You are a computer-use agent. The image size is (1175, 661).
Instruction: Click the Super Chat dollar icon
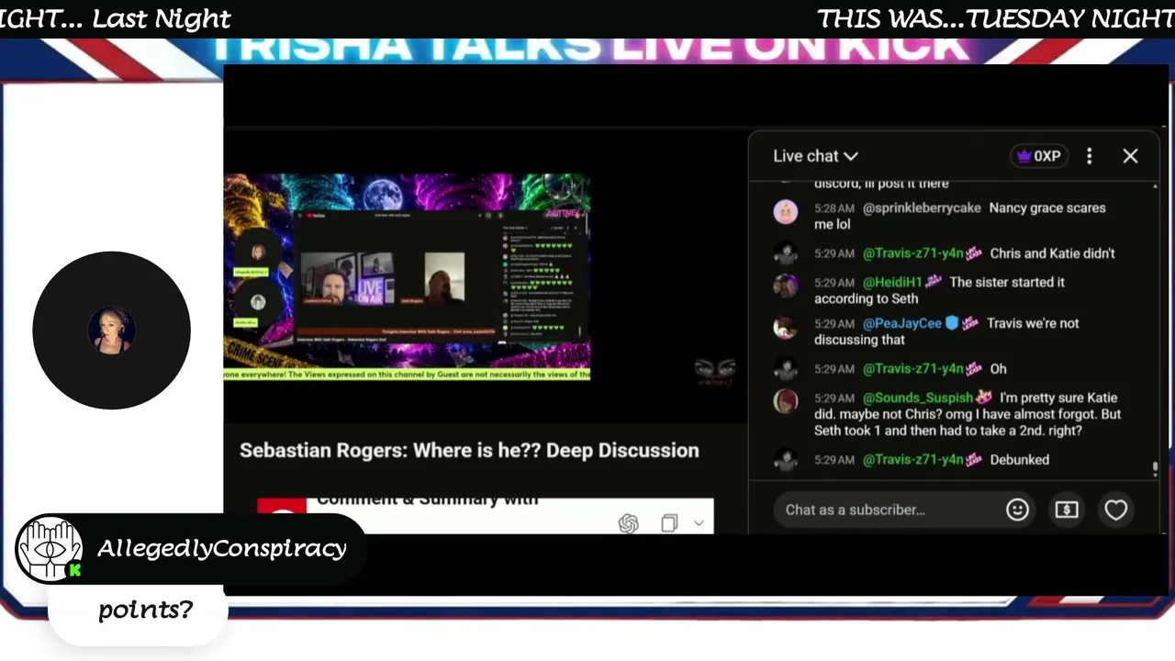tap(1067, 510)
